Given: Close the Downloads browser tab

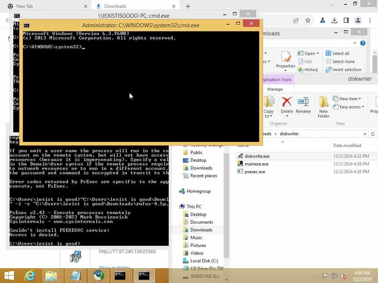Looking at the screenshot, I should click(174, 6).
